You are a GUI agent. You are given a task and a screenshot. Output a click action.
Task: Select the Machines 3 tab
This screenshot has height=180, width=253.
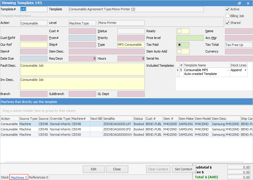pos(19,177)
